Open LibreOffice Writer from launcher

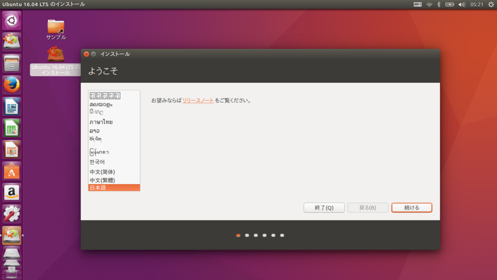pos(12,106)
